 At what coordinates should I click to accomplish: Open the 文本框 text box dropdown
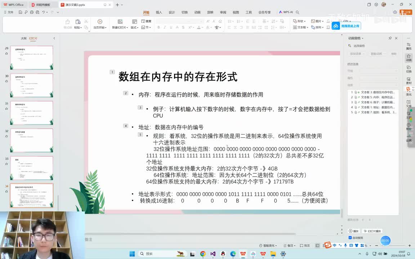tap(301, 27)
